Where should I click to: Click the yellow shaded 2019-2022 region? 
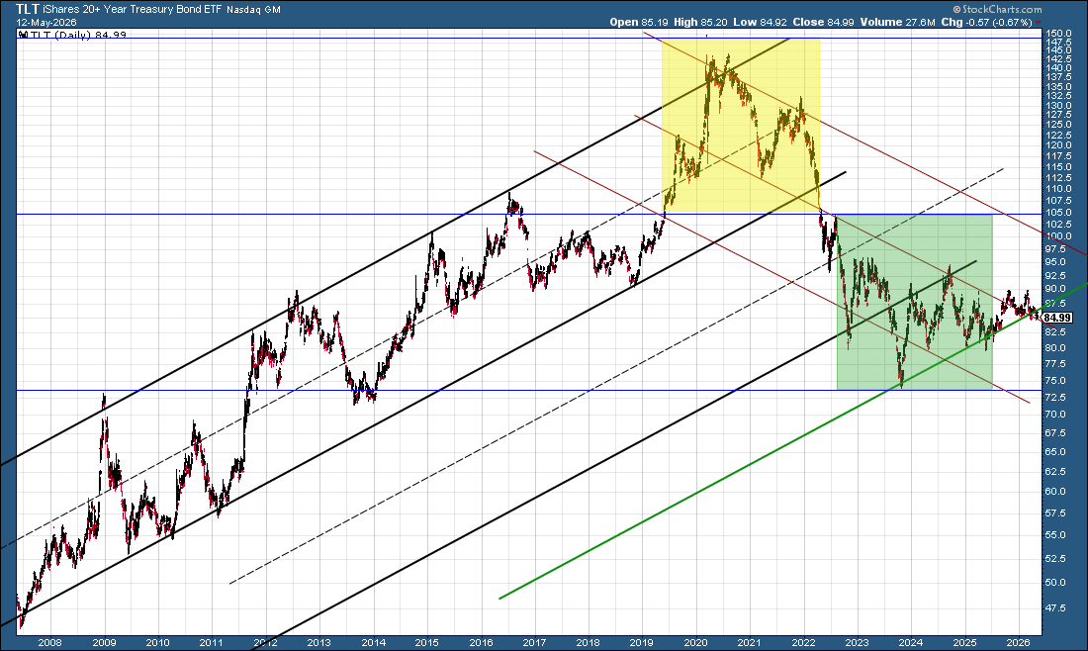pyautogui.click(x=741, y=126)
